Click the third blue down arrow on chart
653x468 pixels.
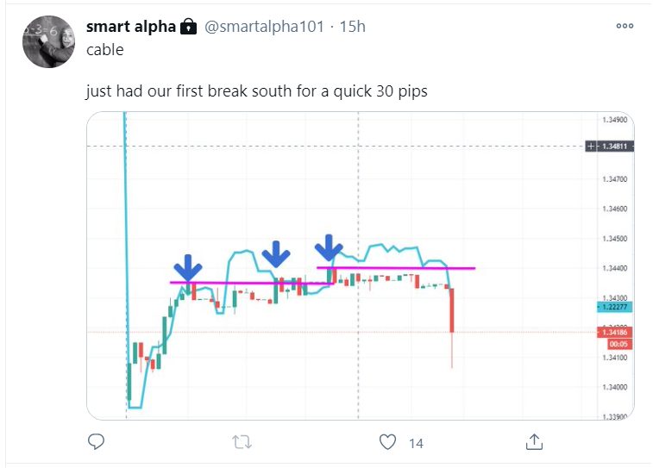(328, 248)
